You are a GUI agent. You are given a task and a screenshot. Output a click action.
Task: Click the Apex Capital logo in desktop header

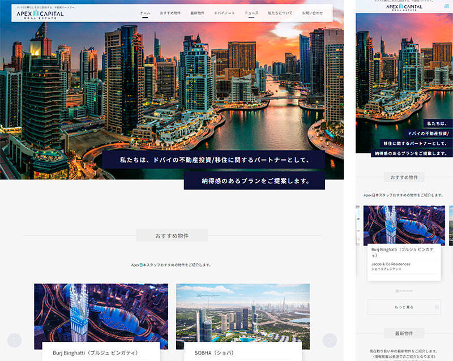(40, 14)
